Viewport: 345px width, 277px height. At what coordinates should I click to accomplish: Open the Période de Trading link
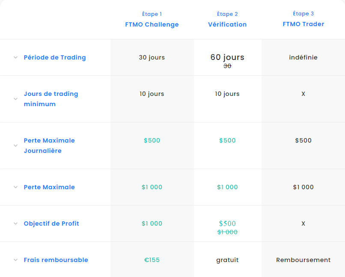(x=55, y=57)
